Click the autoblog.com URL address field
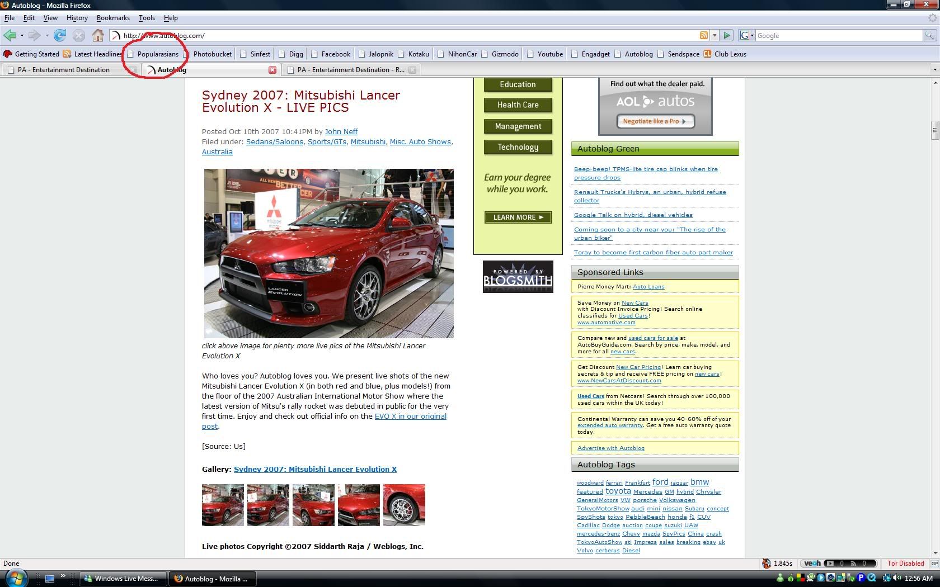The image size is (940, 587). 408,35
